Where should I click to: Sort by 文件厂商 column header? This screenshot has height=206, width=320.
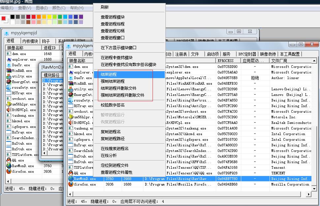coord(290,61)
